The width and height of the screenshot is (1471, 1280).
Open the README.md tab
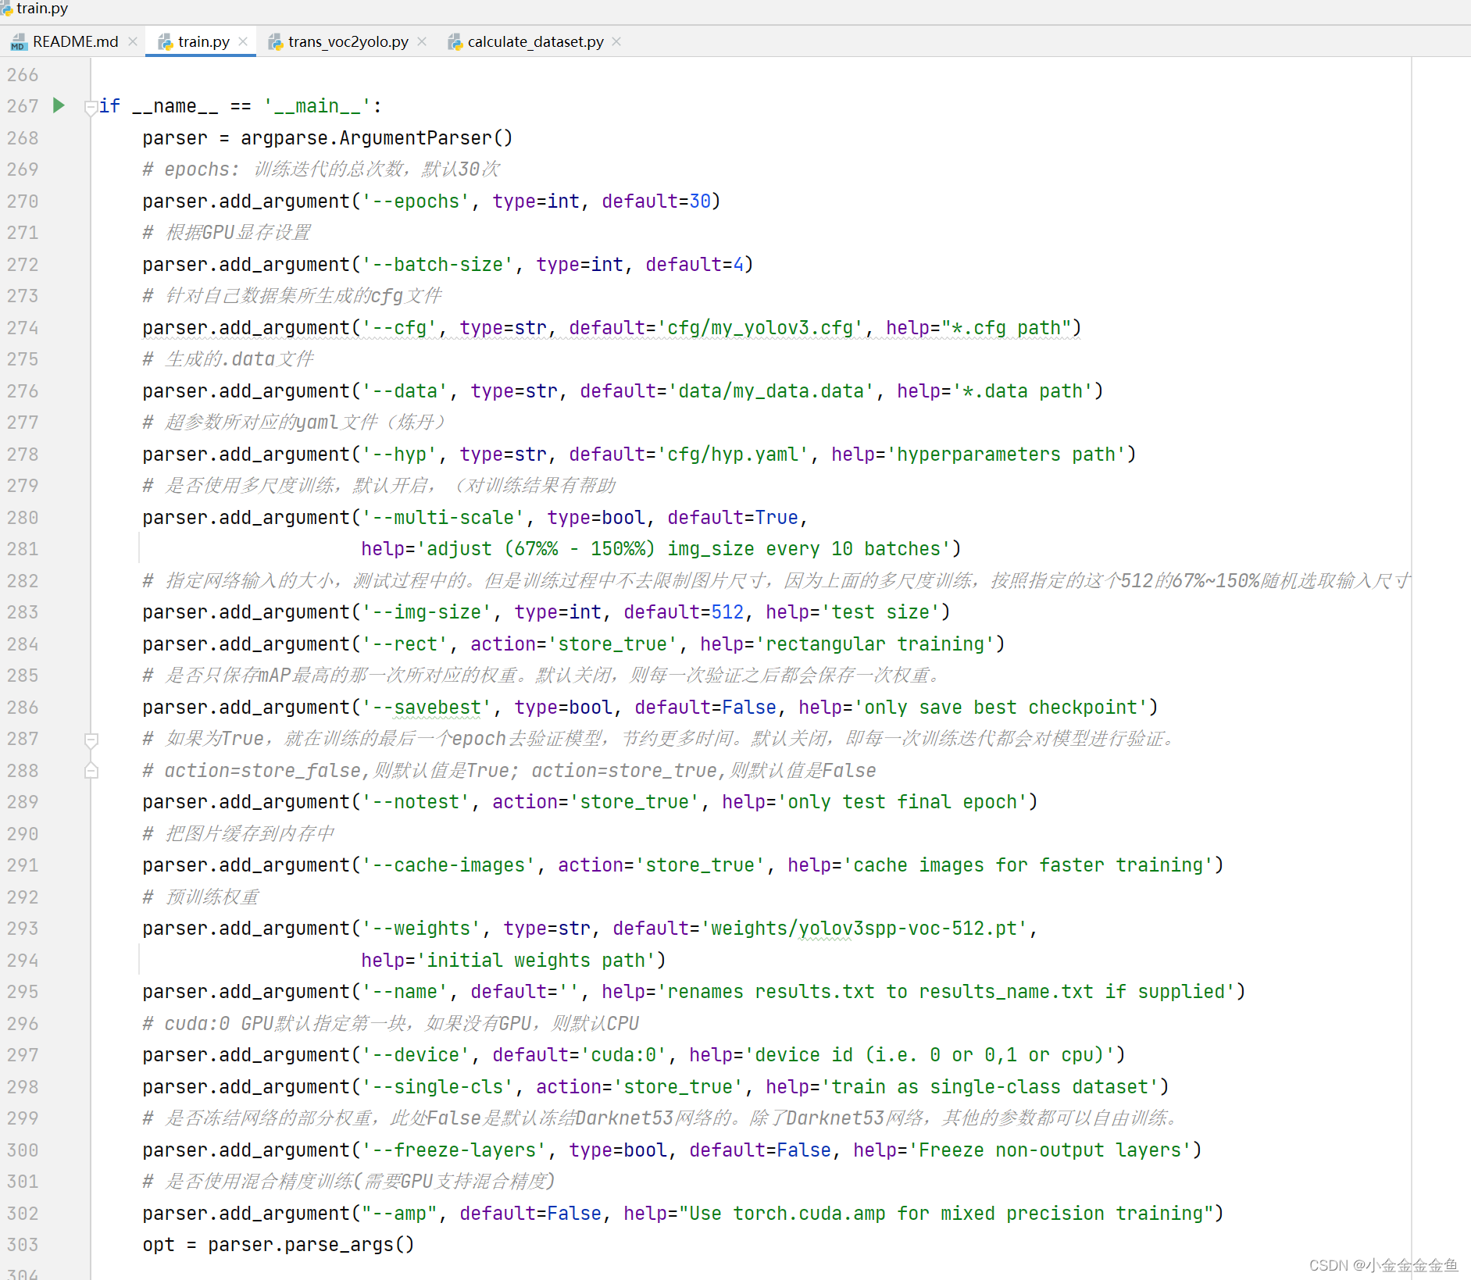(x=75, y=41)
